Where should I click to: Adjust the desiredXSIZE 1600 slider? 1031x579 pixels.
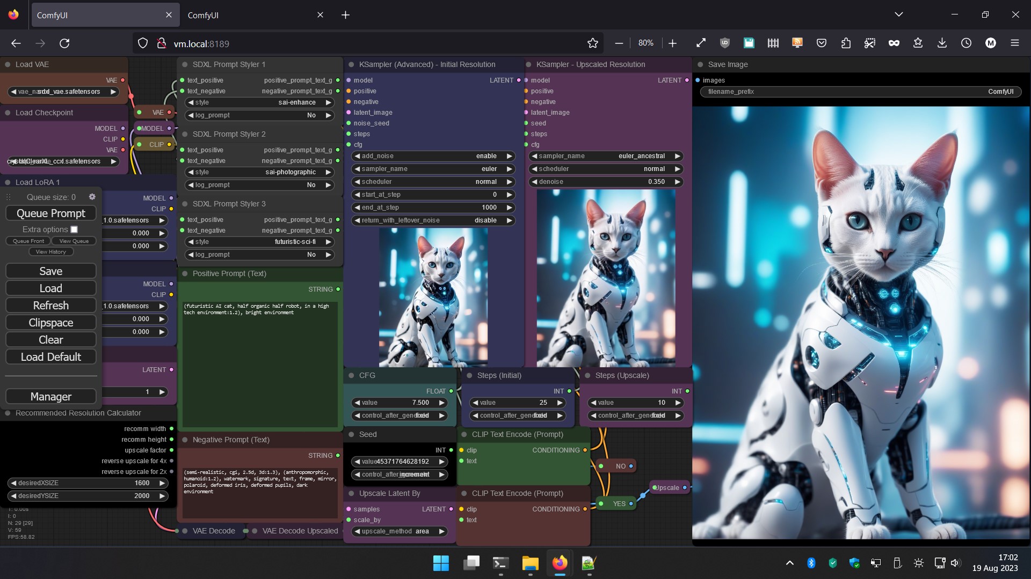(88, 483)
